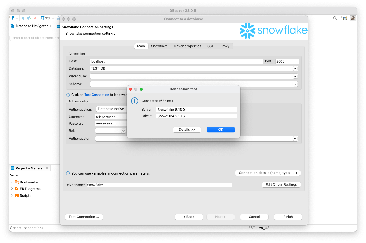Click the Test Connection hyperlink
Image resolution: width=366 pixels, height=243 pixels.
97,95
